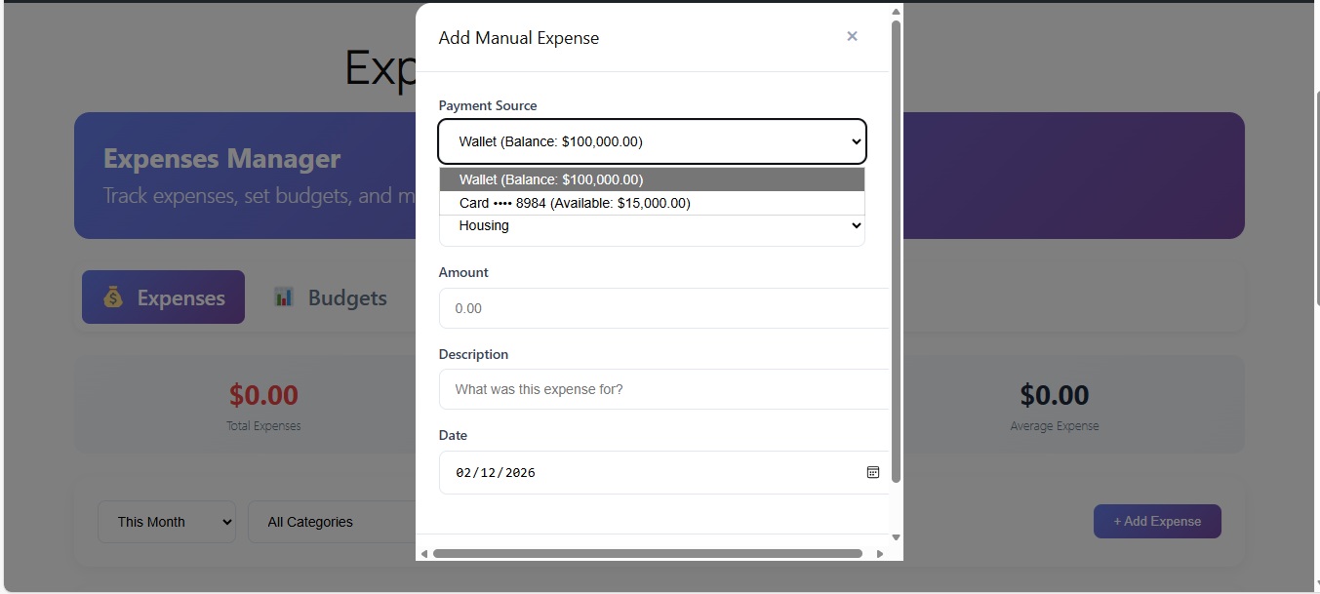Focus the Amount input field
1320x594 pixels.
(x=663, y=308)
